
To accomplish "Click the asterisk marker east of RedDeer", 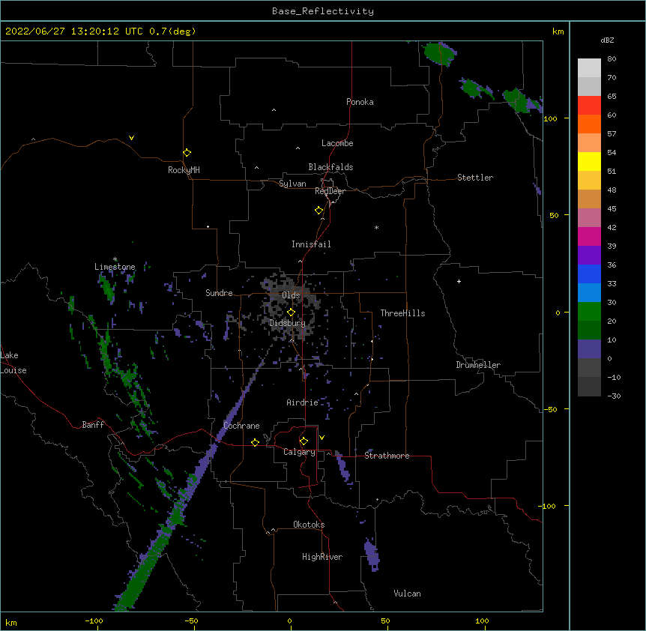I will [x=376, y=227].
